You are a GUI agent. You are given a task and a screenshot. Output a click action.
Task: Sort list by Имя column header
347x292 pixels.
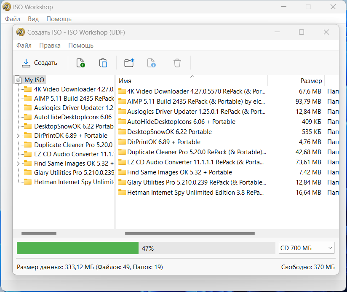192,81
